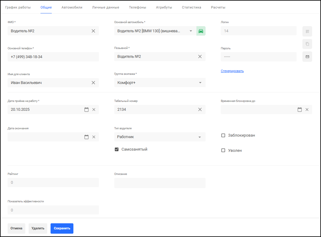The width and height of the screenshot is (321, 237).
Task: Expand the Основной автомобиль dropdown
Action: (x=191, y=31)
